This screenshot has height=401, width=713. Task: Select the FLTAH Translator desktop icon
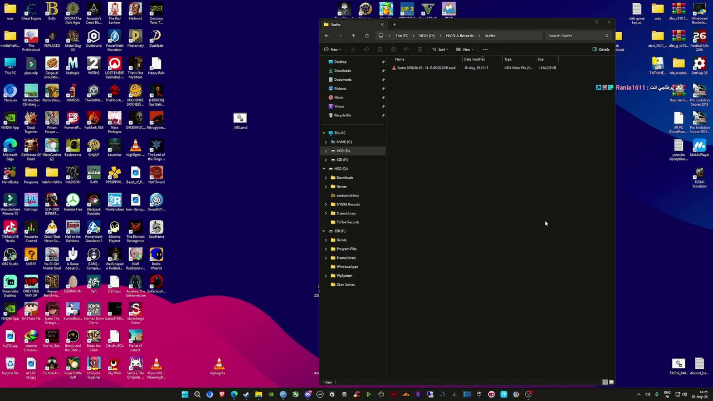point(699,179)
